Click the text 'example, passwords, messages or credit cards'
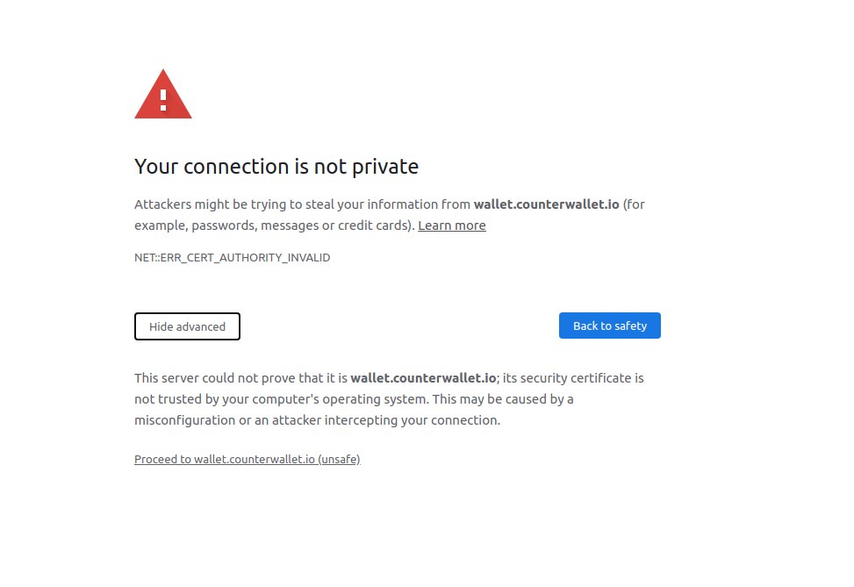The image size is (854, 587). click(x=273, y=225)
